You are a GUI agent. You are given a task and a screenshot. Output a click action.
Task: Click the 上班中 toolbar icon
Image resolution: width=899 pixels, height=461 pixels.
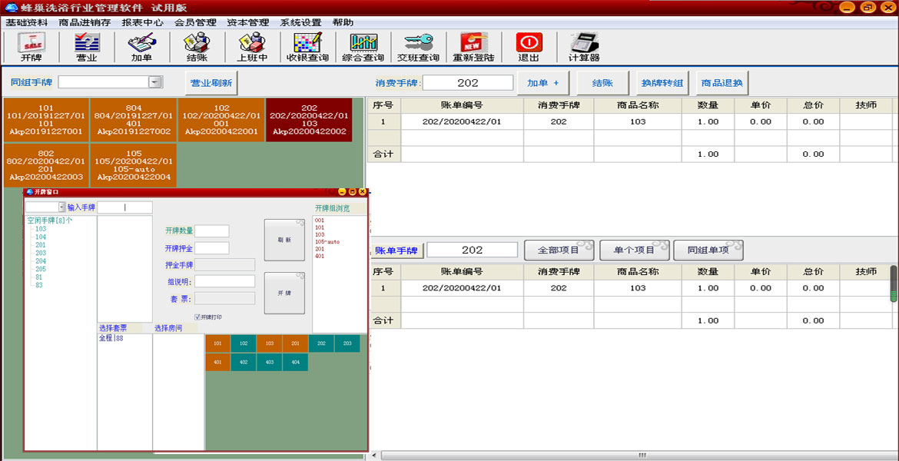tap(252, 47)
